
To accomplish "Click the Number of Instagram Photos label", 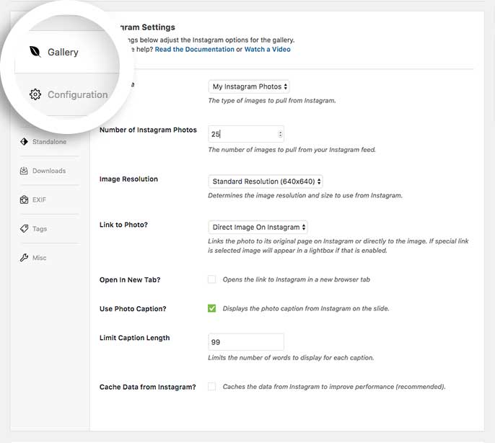I will [148, 130].
